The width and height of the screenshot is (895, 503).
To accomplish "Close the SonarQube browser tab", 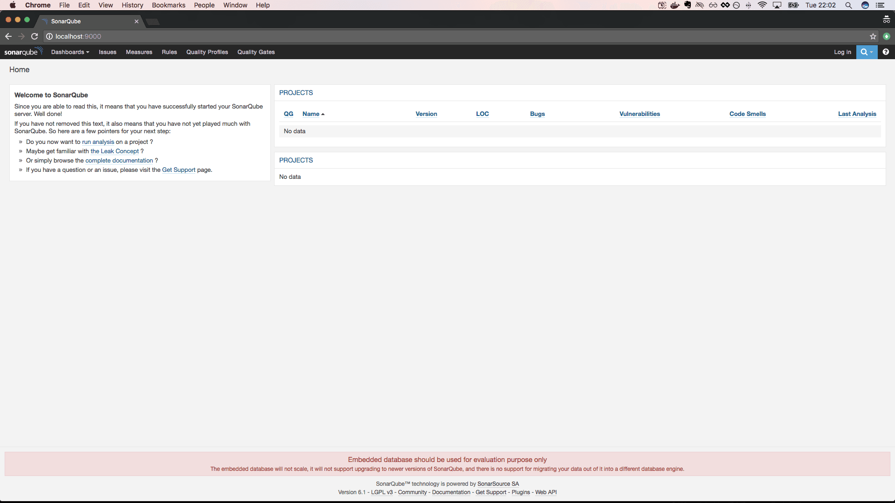I will tap(137, 21).
